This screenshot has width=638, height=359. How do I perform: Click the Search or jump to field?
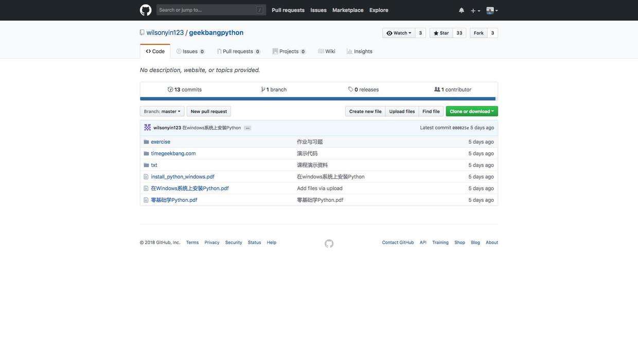[x=211, y=10]
